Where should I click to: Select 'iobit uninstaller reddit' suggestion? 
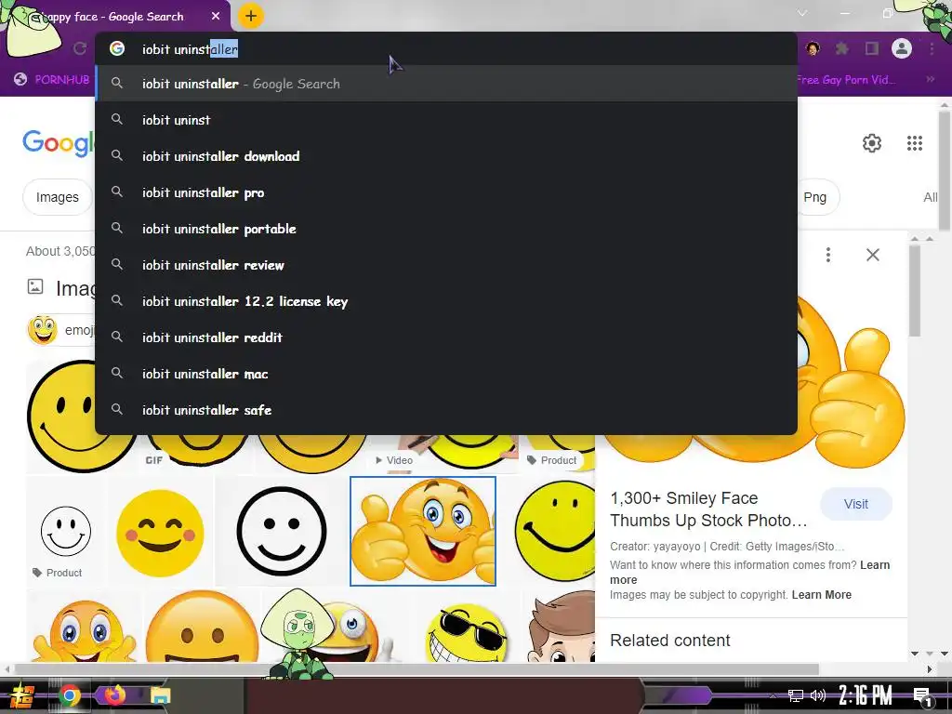[x=446, y=337]
